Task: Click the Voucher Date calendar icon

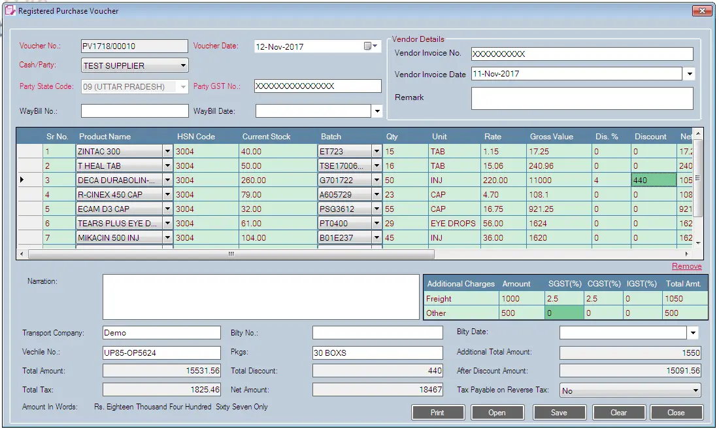Action: click(x=368, y=46)
